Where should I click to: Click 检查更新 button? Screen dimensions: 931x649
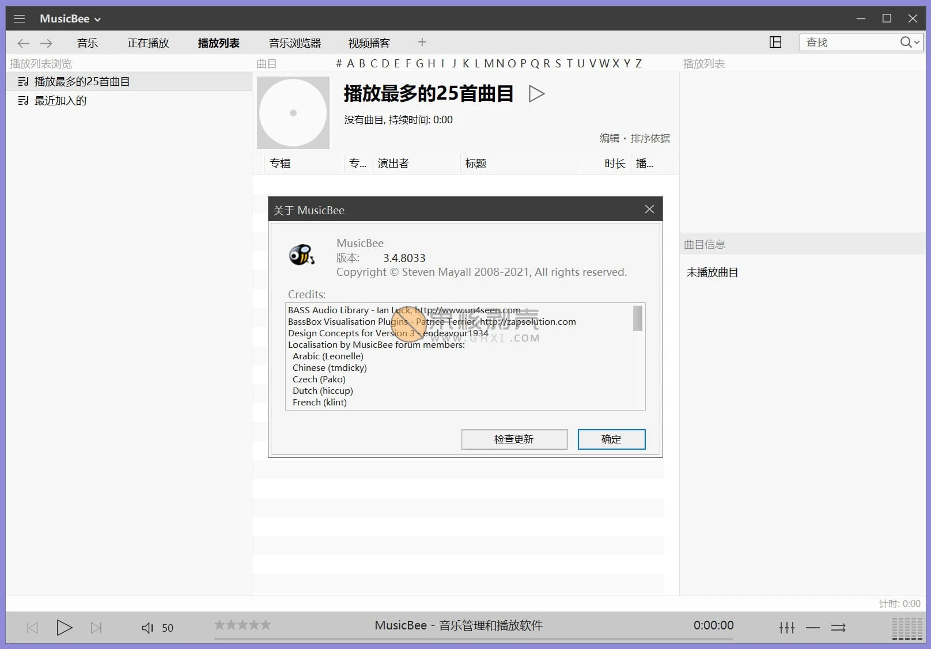click(x=514, y=439)
